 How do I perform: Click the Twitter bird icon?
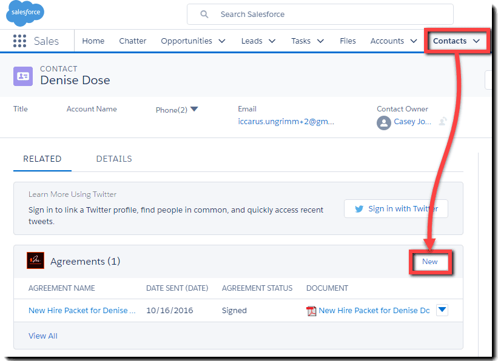[359, 209]
